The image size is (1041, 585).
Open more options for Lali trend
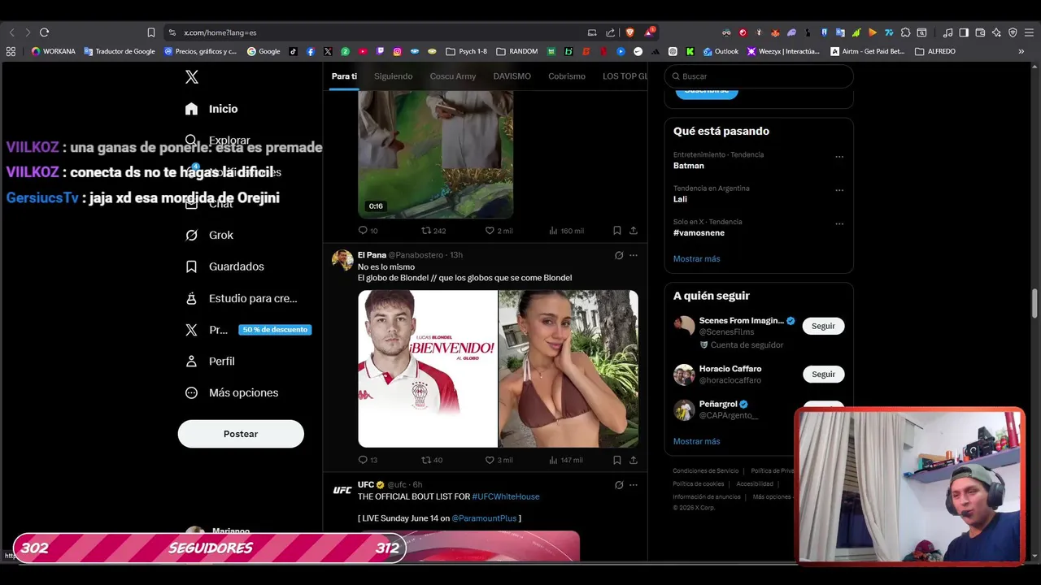pos(839,190)
